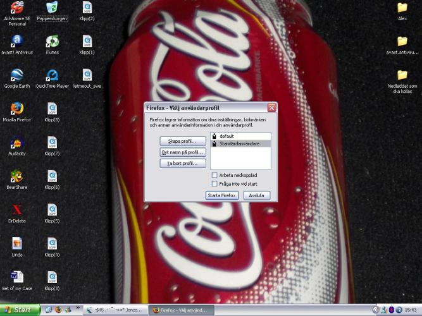The image size is (422, 316).
Task: Tick the Fråga inte vid start checkbox
Action: pyautogui.click(x=214, y=183)
